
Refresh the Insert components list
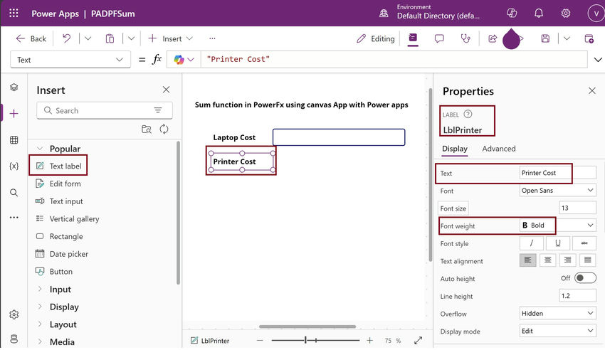(x=164, y=129)
